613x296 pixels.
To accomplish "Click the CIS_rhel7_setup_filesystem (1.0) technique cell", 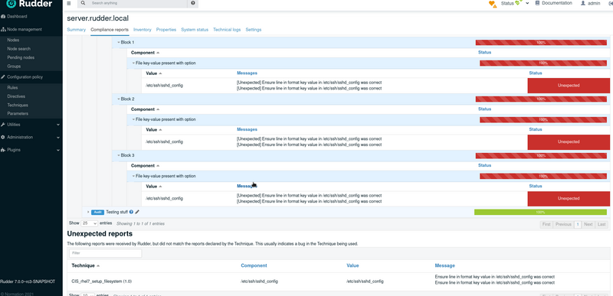I will click(102, 281).
